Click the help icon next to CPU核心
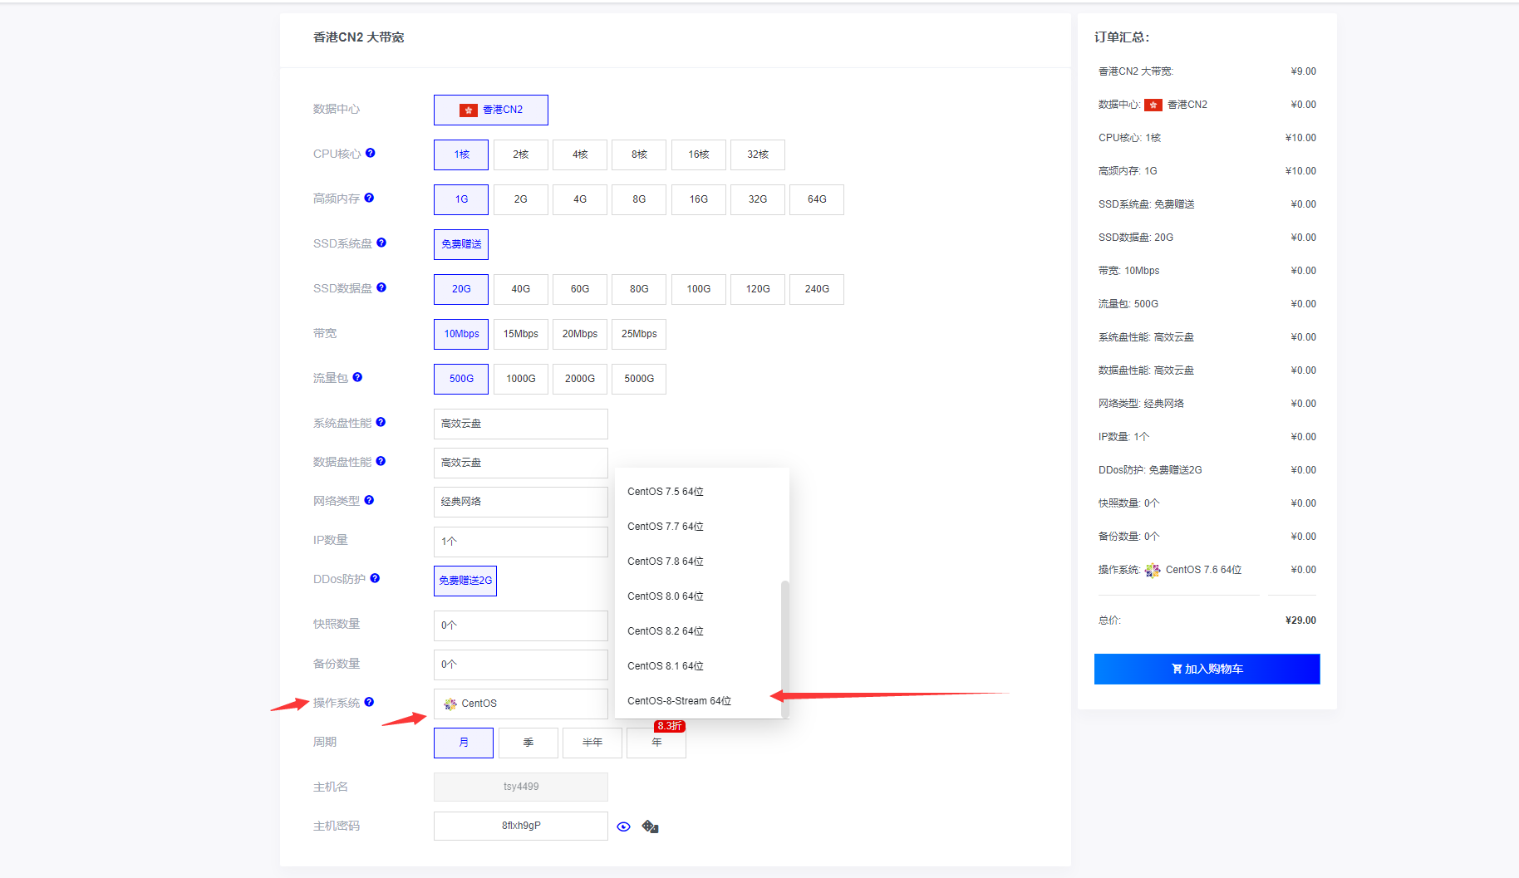The width and height of the screenshot is (1519, 878). coord(371,153)
